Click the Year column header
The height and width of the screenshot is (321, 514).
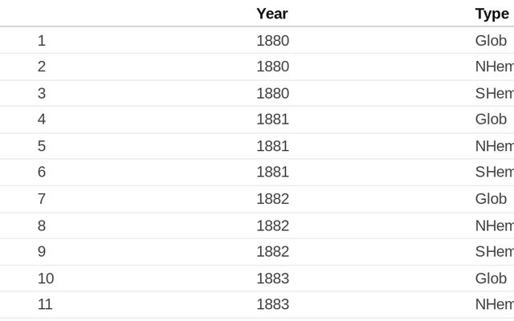tap(271, 14)
